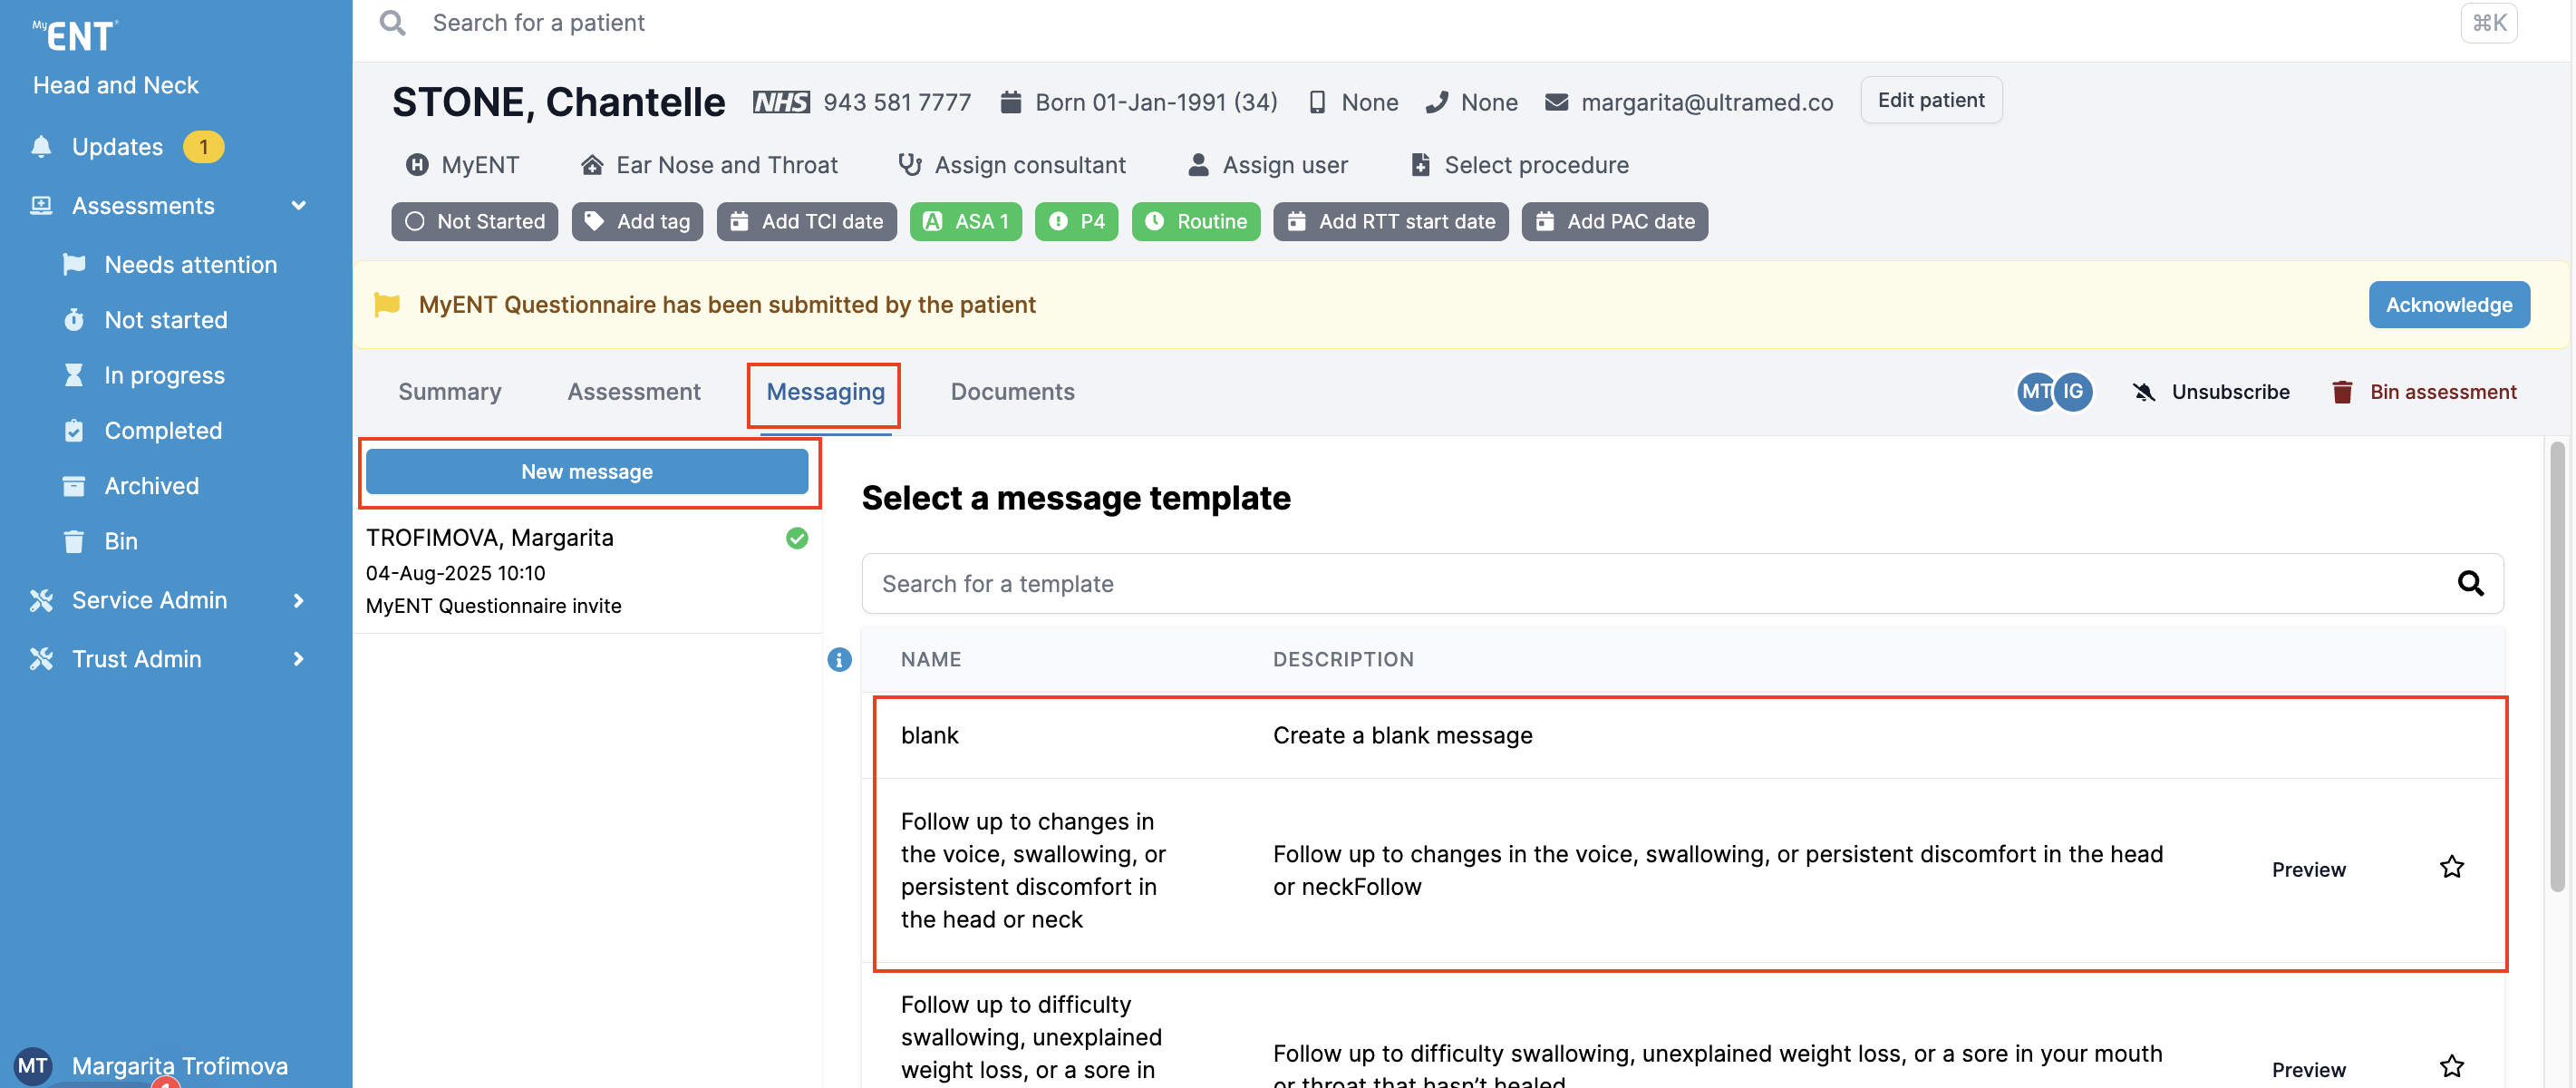Expand the Trust Admin menu
Viewport: 2576px width, 1088px height.
[x=298, y=659]
